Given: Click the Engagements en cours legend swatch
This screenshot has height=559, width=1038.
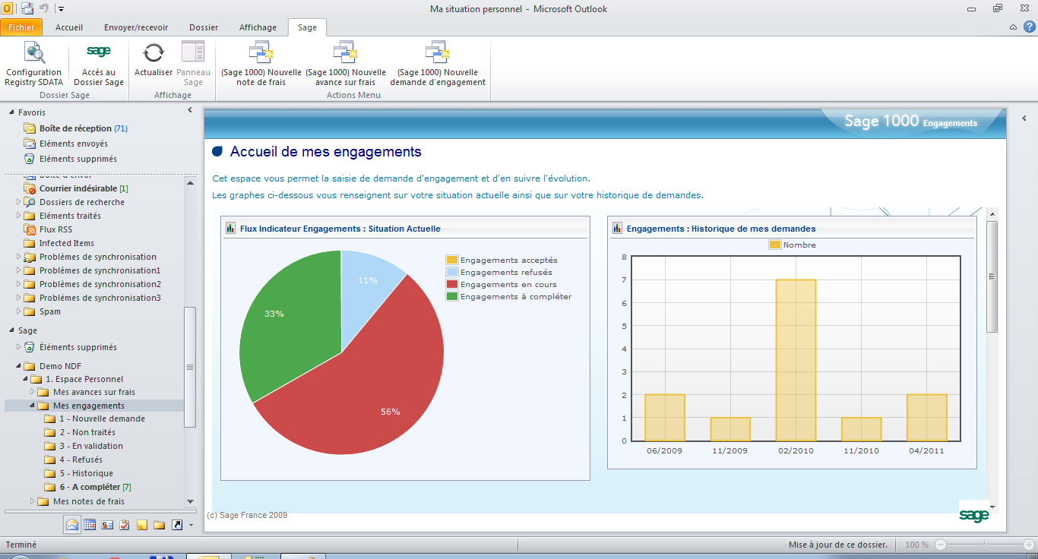Looking at the screenshot, I should (x=452, y=284).
